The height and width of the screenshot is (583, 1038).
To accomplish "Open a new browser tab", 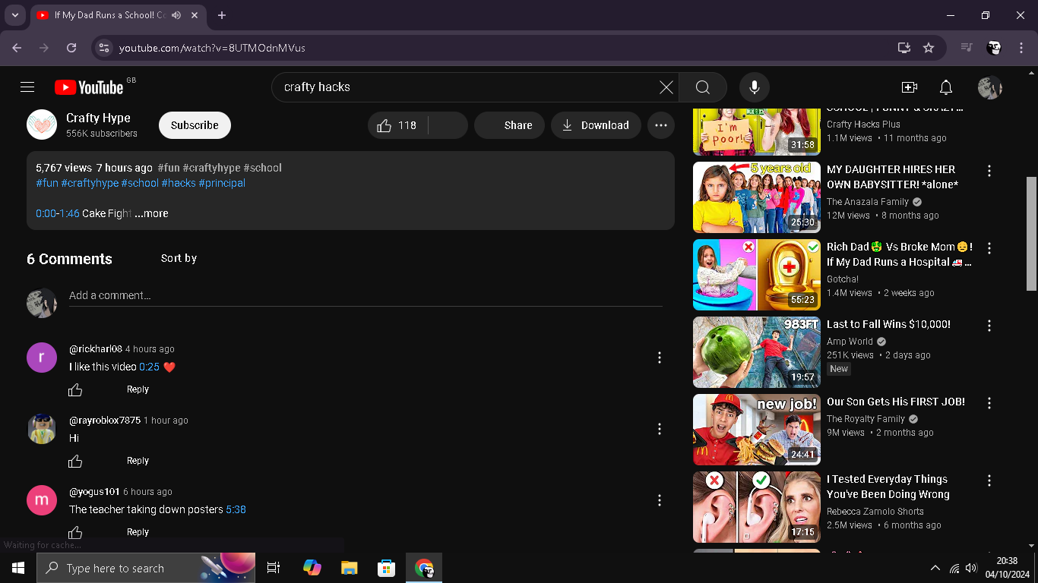I will click(222, 15).
